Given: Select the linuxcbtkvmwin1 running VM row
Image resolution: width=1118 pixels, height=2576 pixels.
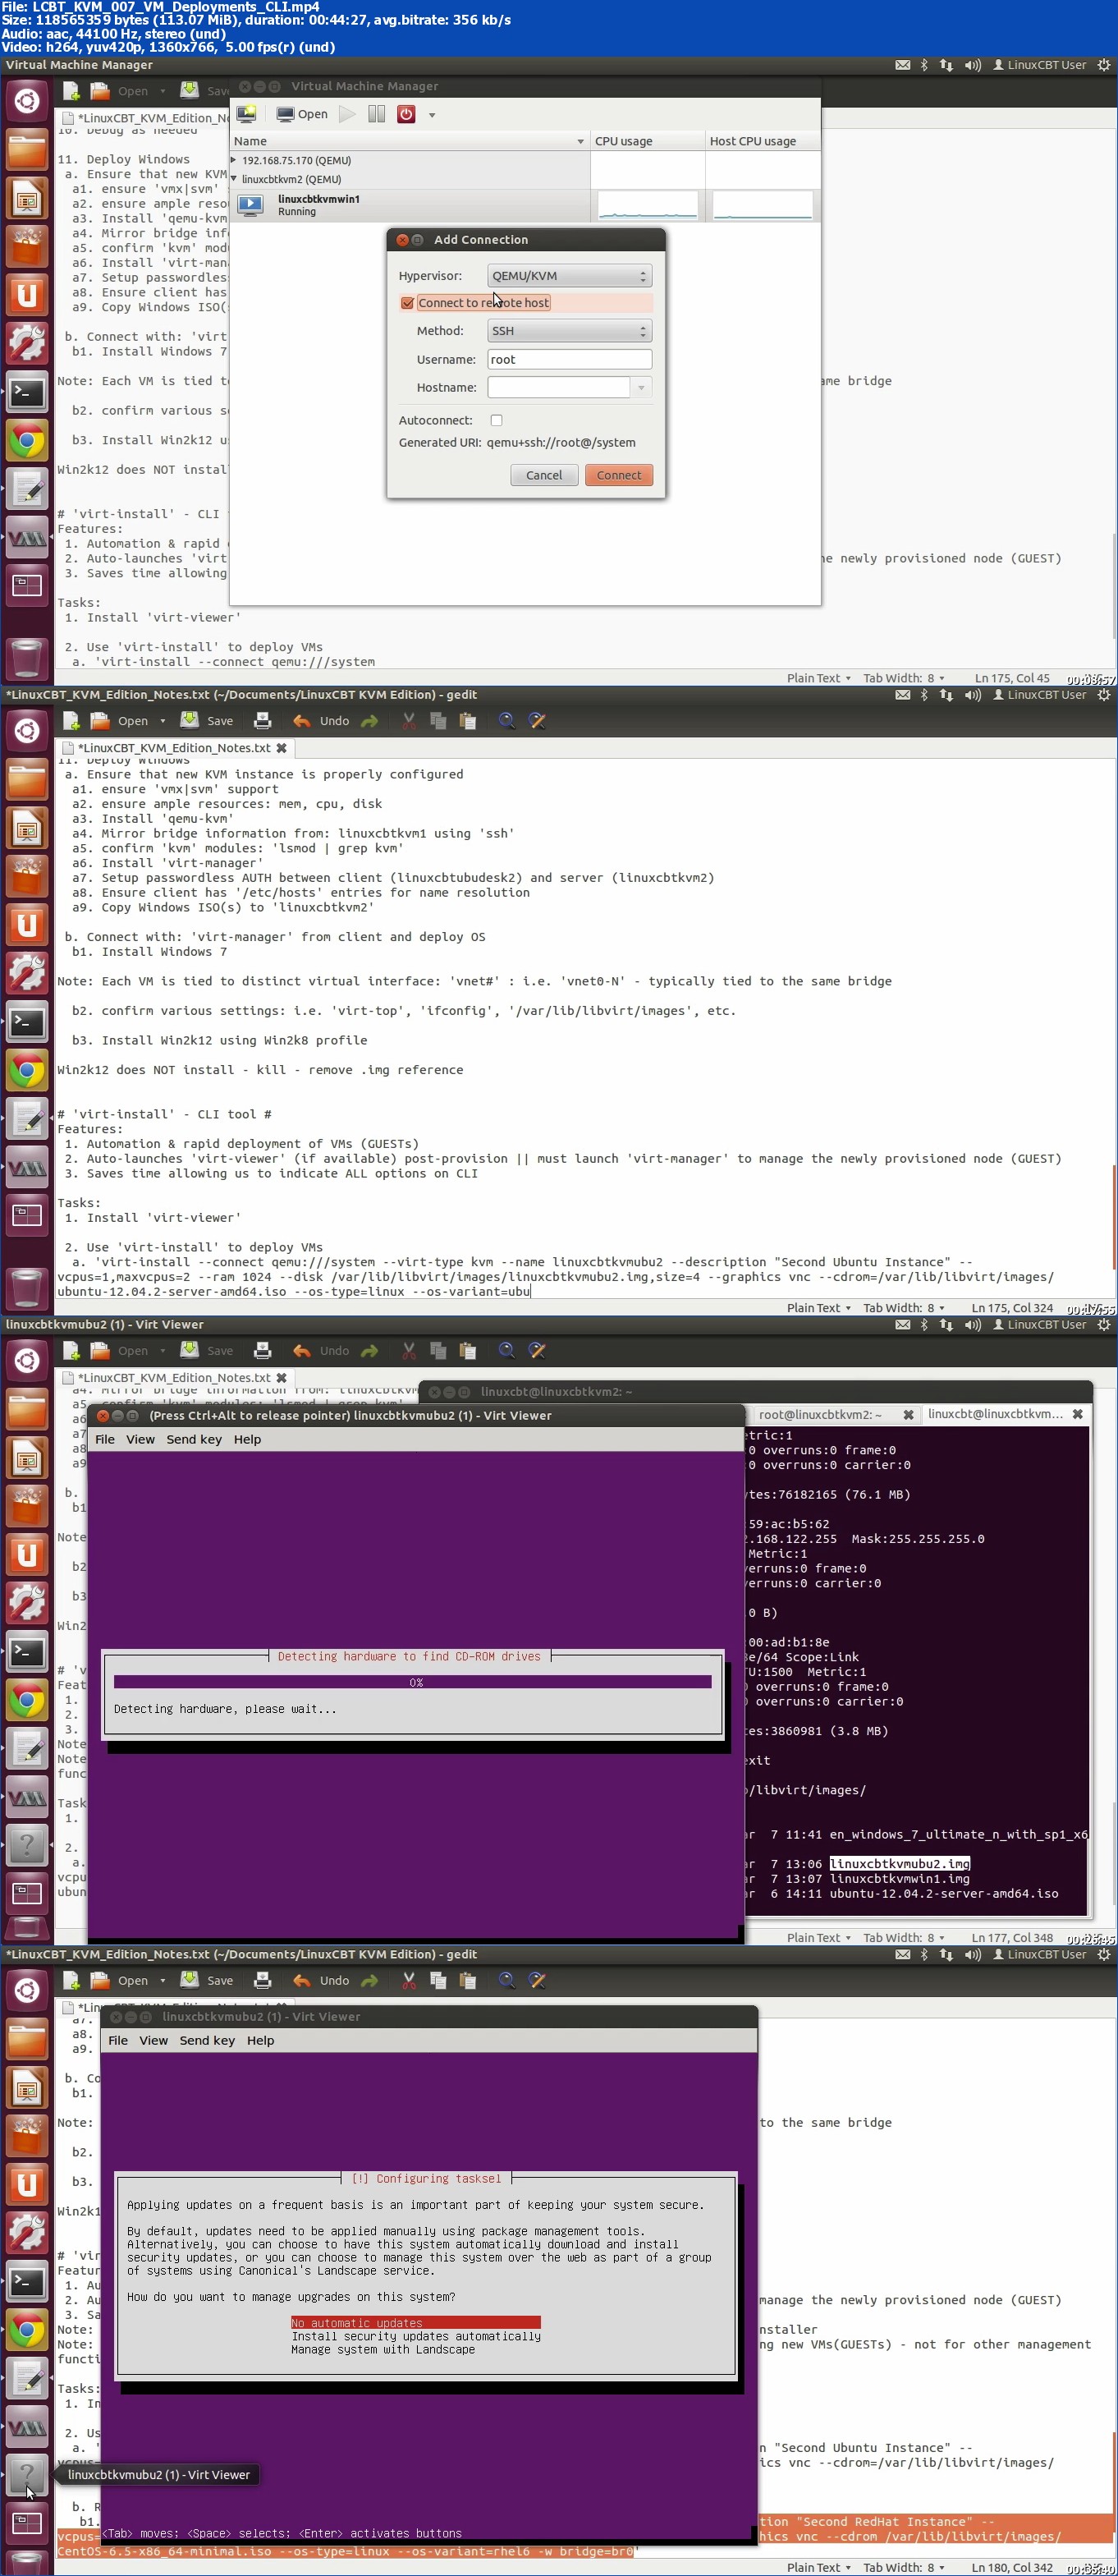Looking at the screenshot, I should [x=410, y=205].
